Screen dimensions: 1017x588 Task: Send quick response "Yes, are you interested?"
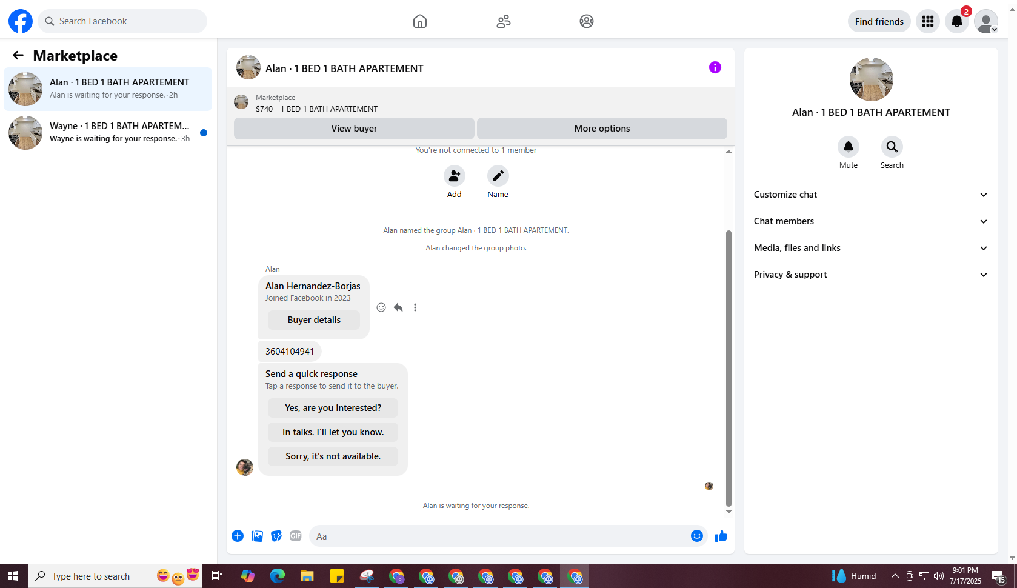333,408
